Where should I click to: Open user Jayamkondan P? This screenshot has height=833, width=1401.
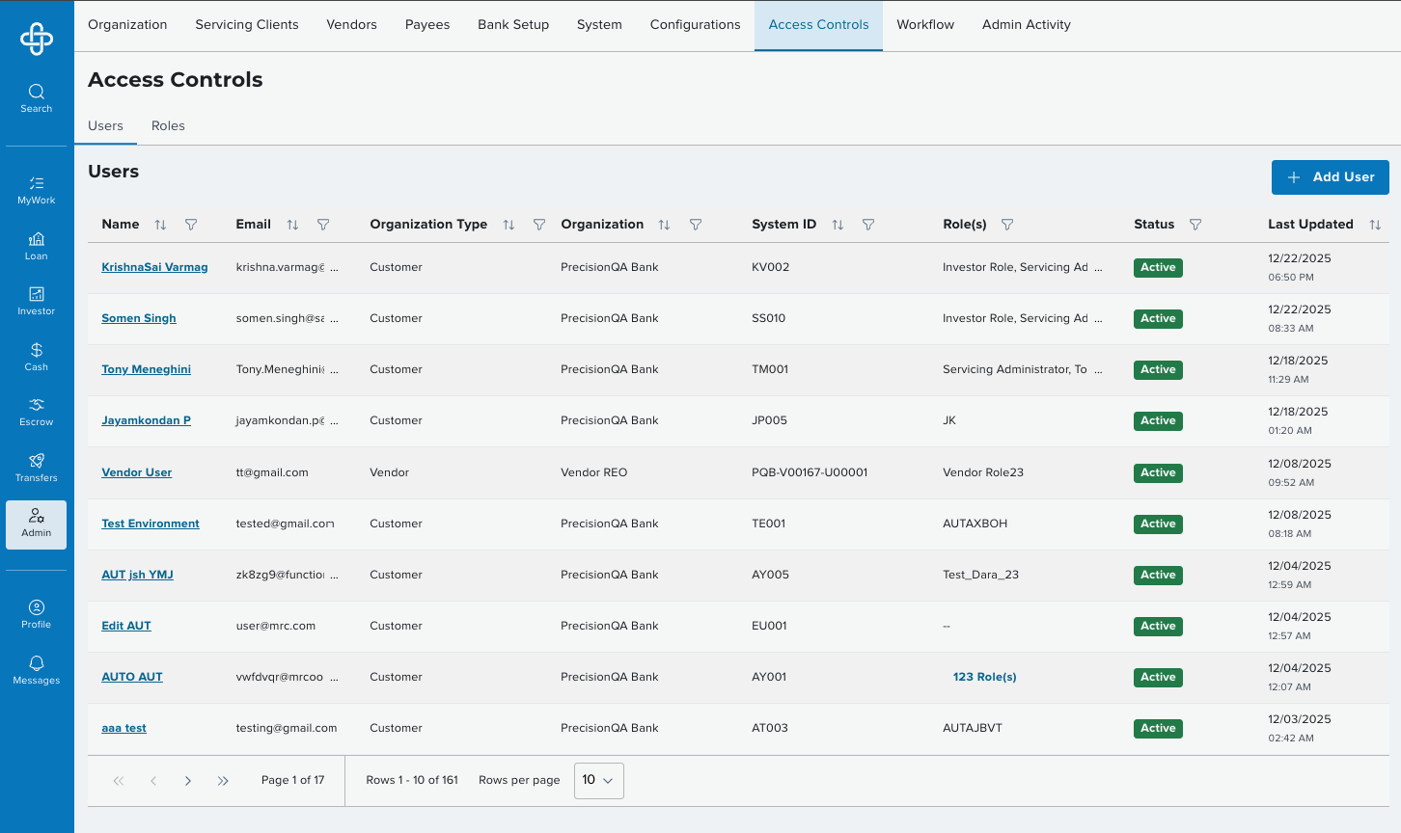(x=146, y=420)
